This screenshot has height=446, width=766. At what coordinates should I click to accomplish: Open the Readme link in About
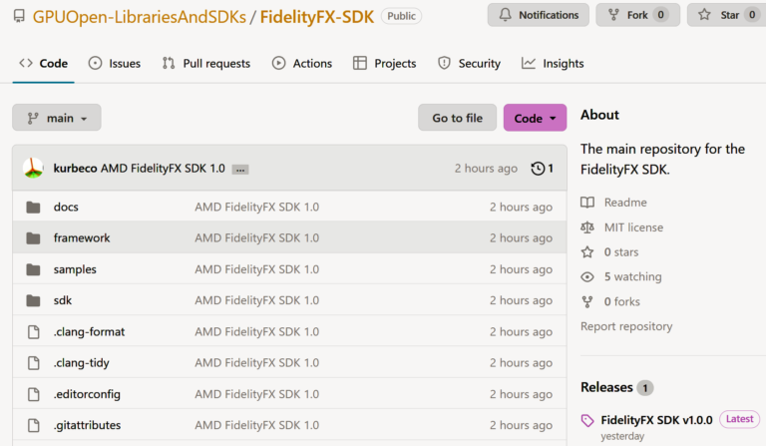click(625, 203)
